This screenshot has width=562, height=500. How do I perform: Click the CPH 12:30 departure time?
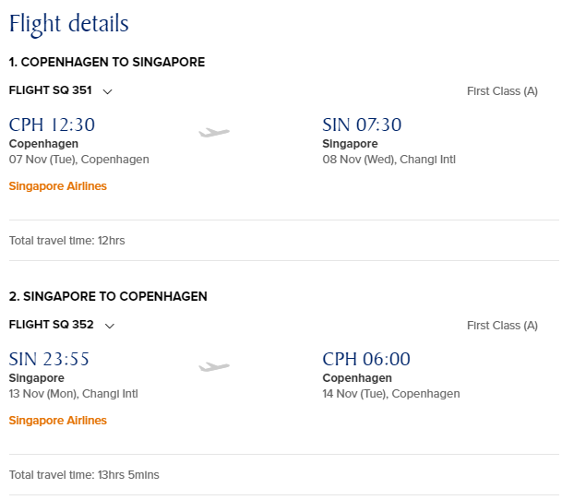52,125
